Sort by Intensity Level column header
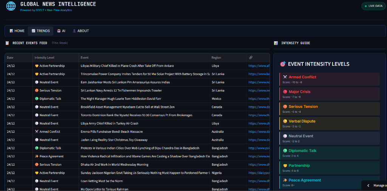 coord(56,57)
